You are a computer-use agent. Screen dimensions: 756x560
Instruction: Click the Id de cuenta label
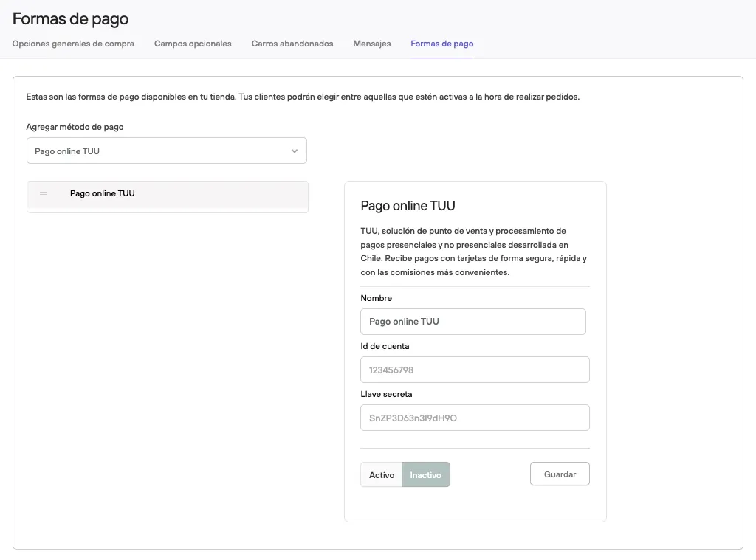pyautogui.click(x=385, y=346)
